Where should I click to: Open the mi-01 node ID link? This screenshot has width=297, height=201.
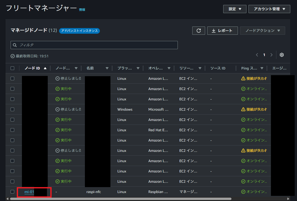(x=29, y=192)
